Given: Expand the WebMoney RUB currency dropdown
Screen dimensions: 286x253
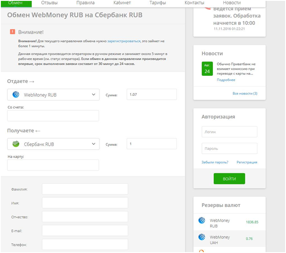Looking at the screenshot, I should tap(53, 95).
